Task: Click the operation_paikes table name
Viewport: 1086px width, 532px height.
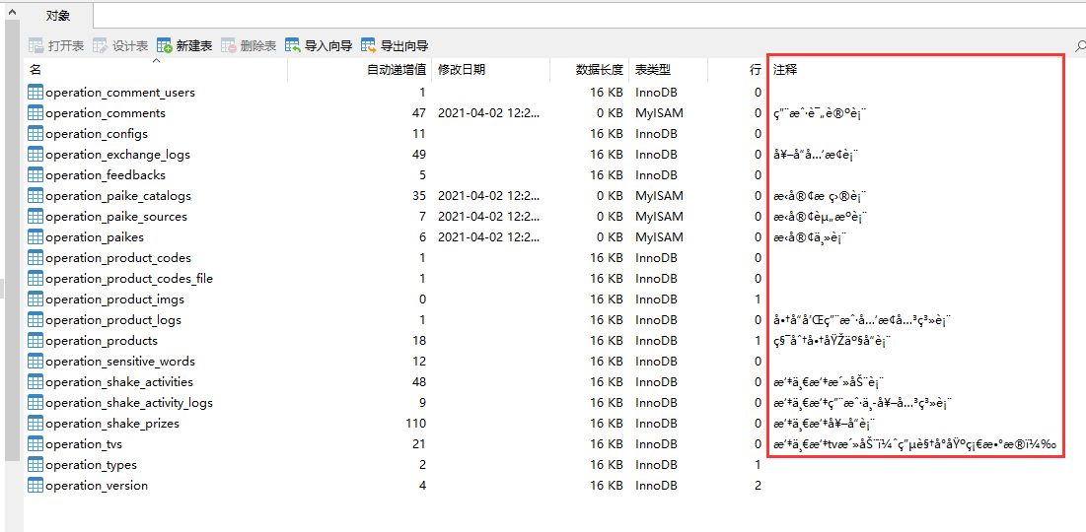Action: (95, 237)
